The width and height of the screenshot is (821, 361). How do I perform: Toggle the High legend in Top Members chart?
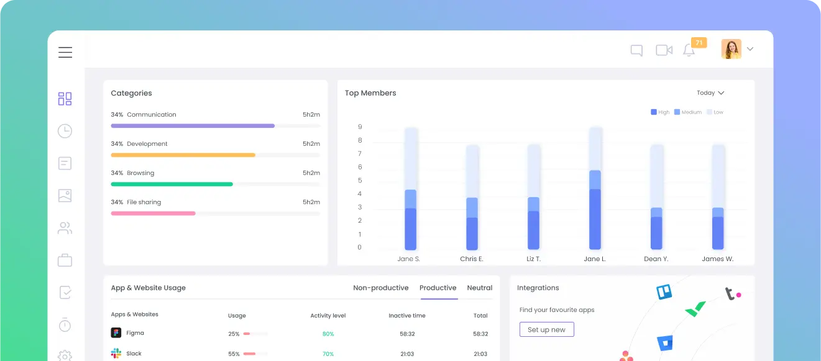pyautogui.click(x=659, y=112)
